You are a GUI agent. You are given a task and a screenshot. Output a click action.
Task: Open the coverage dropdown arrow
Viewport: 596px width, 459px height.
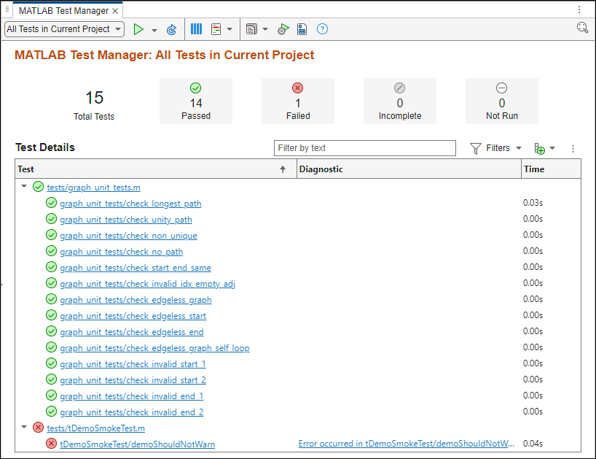(230, 29)
